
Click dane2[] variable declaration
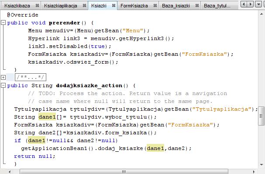50,133
